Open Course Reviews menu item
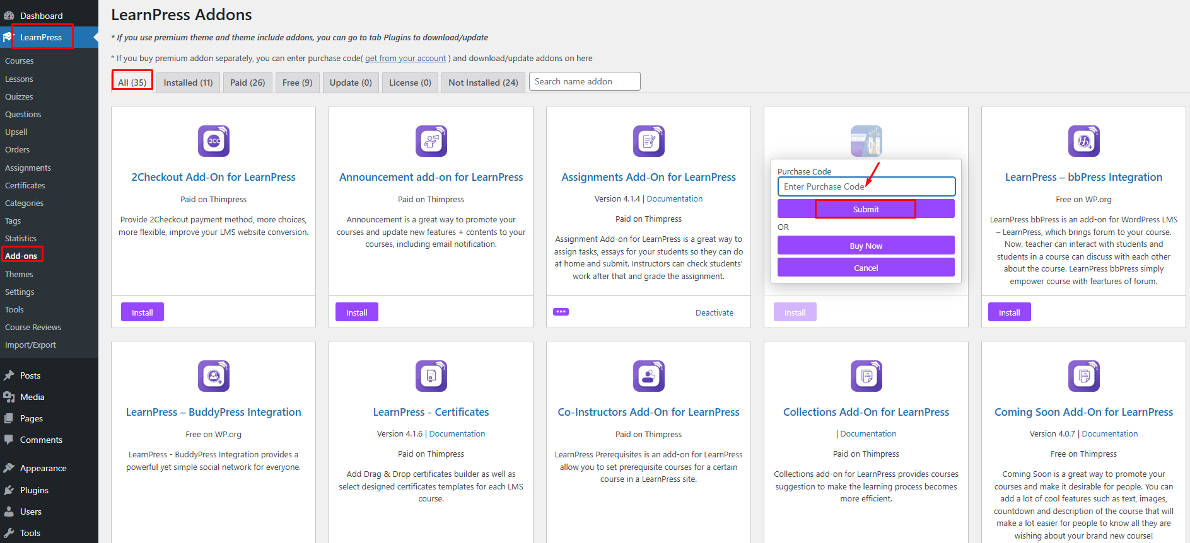This screenshot has width=1190, height=543. [33, 327]
